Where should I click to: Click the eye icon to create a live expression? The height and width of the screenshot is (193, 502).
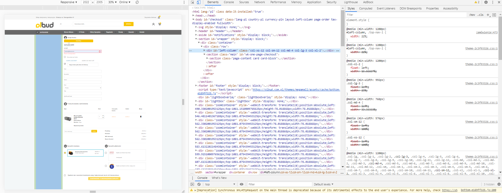coord(241,184)
